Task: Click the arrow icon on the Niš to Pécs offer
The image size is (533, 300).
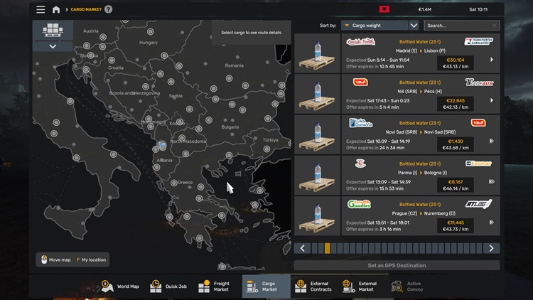Action: 491,100
